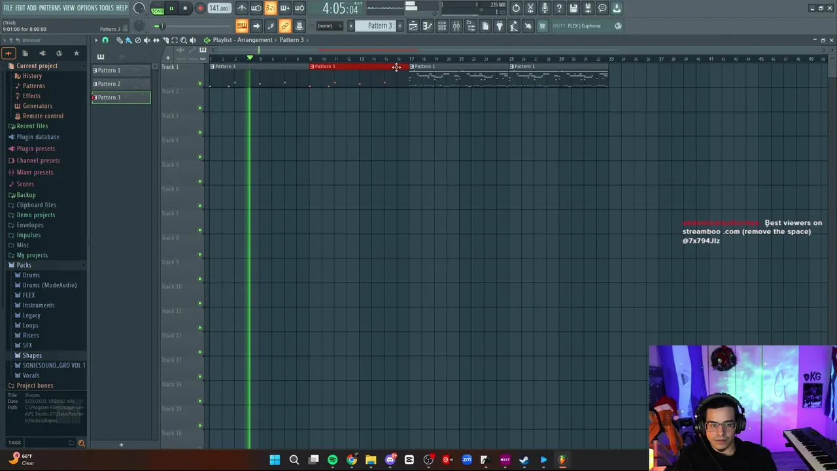Viewport: 837px width, 471px height.
Task: Mute Track 16 with its green light
Action: (199, 449)
